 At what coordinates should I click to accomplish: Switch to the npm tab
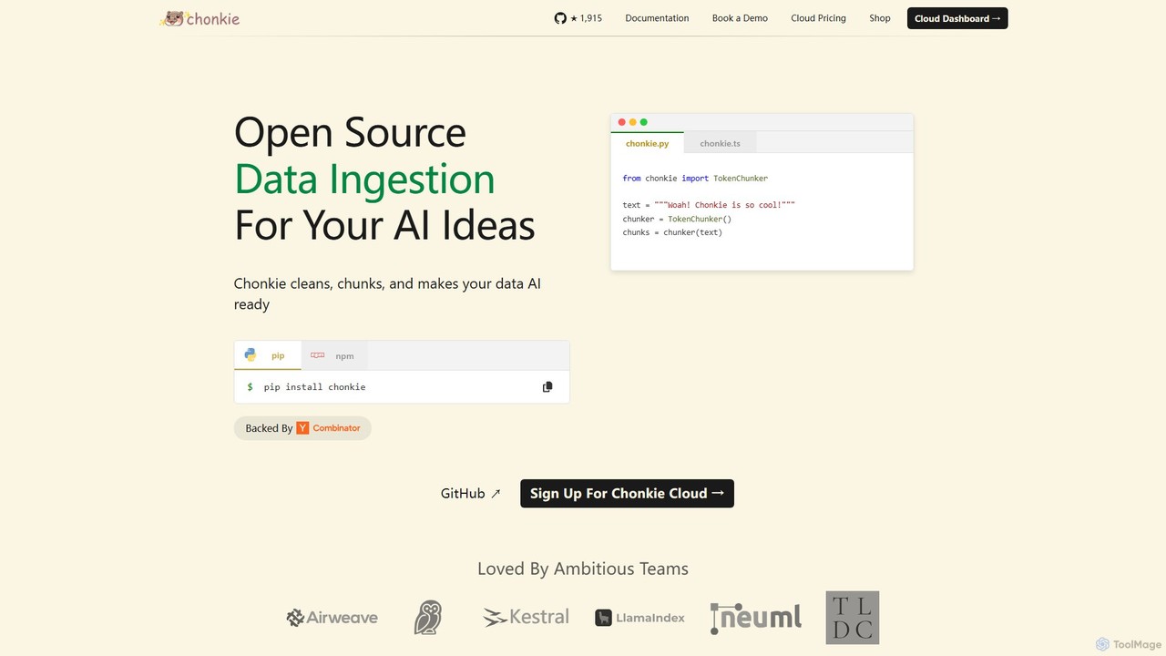tap(334, 355)
